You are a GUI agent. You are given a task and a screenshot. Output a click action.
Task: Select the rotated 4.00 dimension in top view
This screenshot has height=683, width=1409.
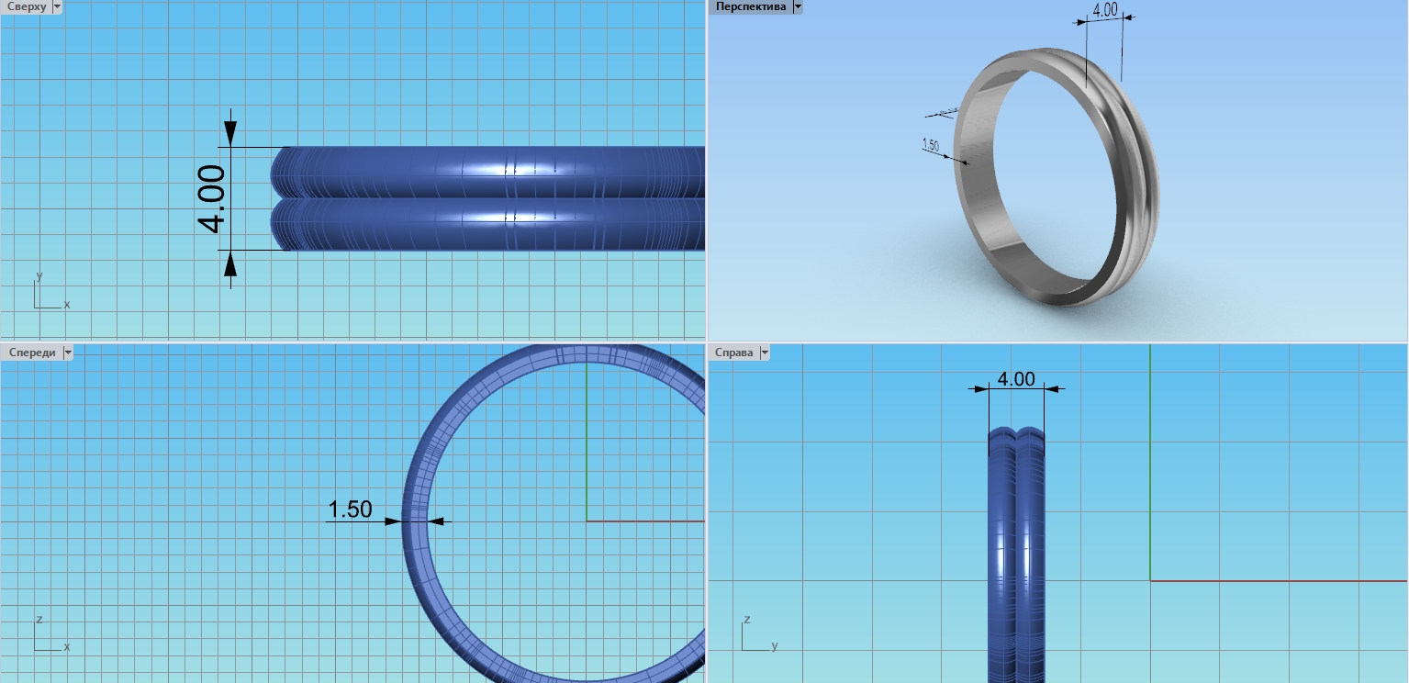(211, 198)
